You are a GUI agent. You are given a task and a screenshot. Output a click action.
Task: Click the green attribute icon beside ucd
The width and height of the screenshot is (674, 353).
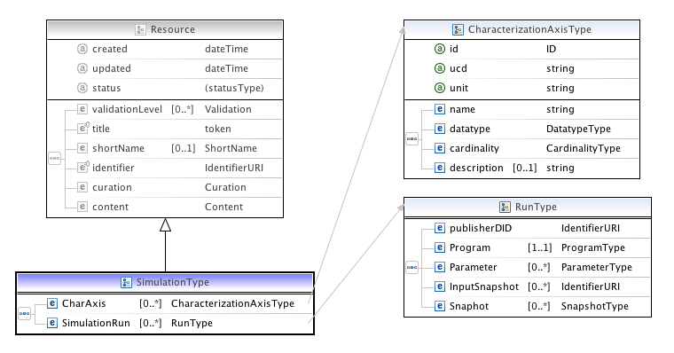coord(439,68)
